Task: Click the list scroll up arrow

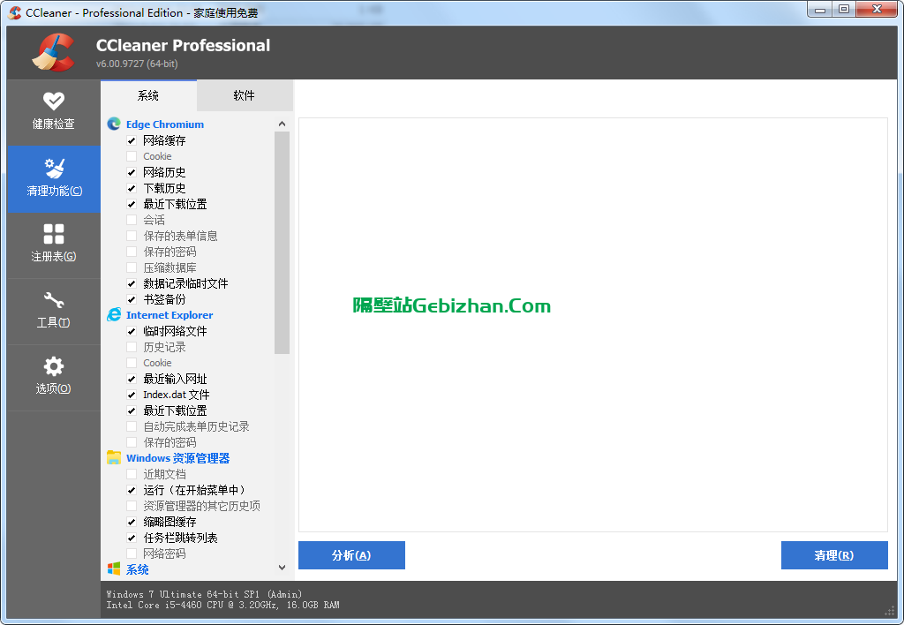Action: tap(282, 124)
